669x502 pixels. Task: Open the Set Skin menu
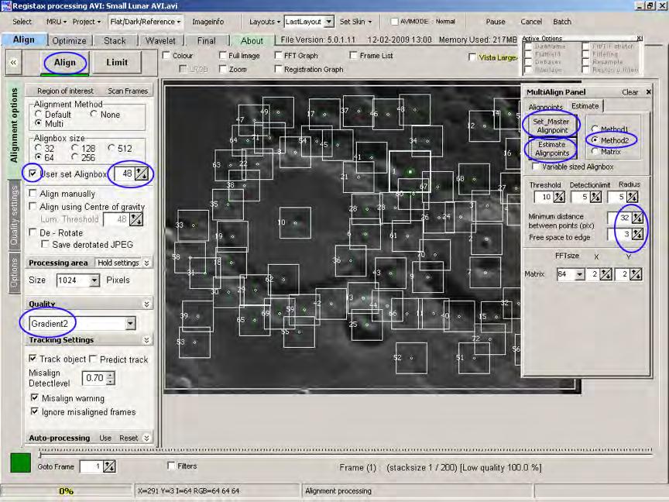355,22
